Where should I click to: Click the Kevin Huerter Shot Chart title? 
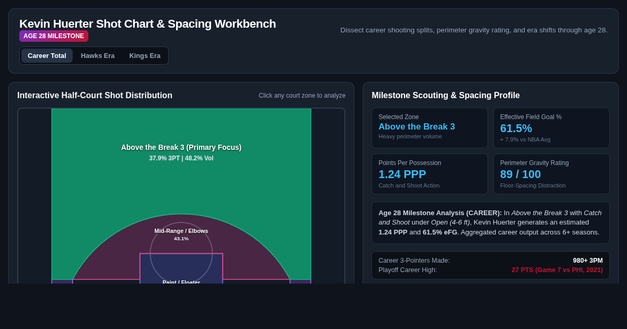click(147, 24)
